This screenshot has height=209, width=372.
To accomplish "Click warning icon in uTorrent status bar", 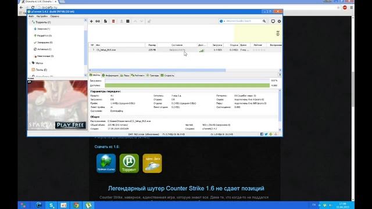I will pos(276,134).
